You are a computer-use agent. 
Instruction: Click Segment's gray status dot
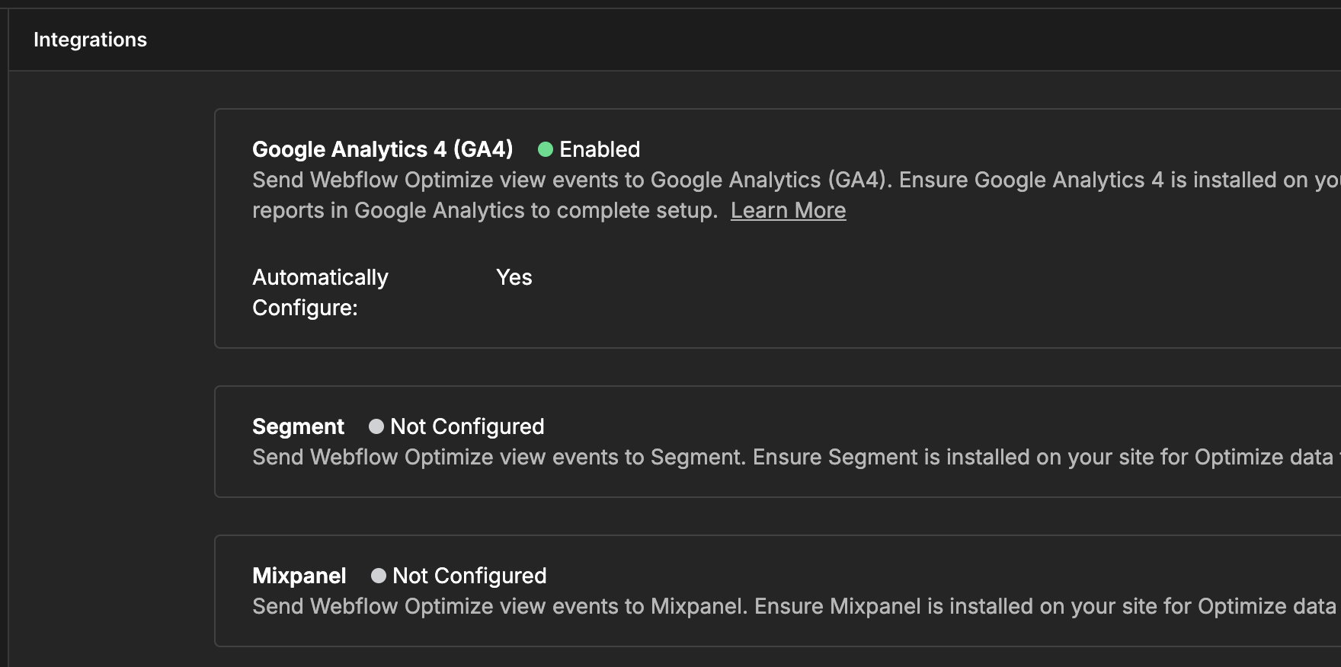(x=376, y=426)
